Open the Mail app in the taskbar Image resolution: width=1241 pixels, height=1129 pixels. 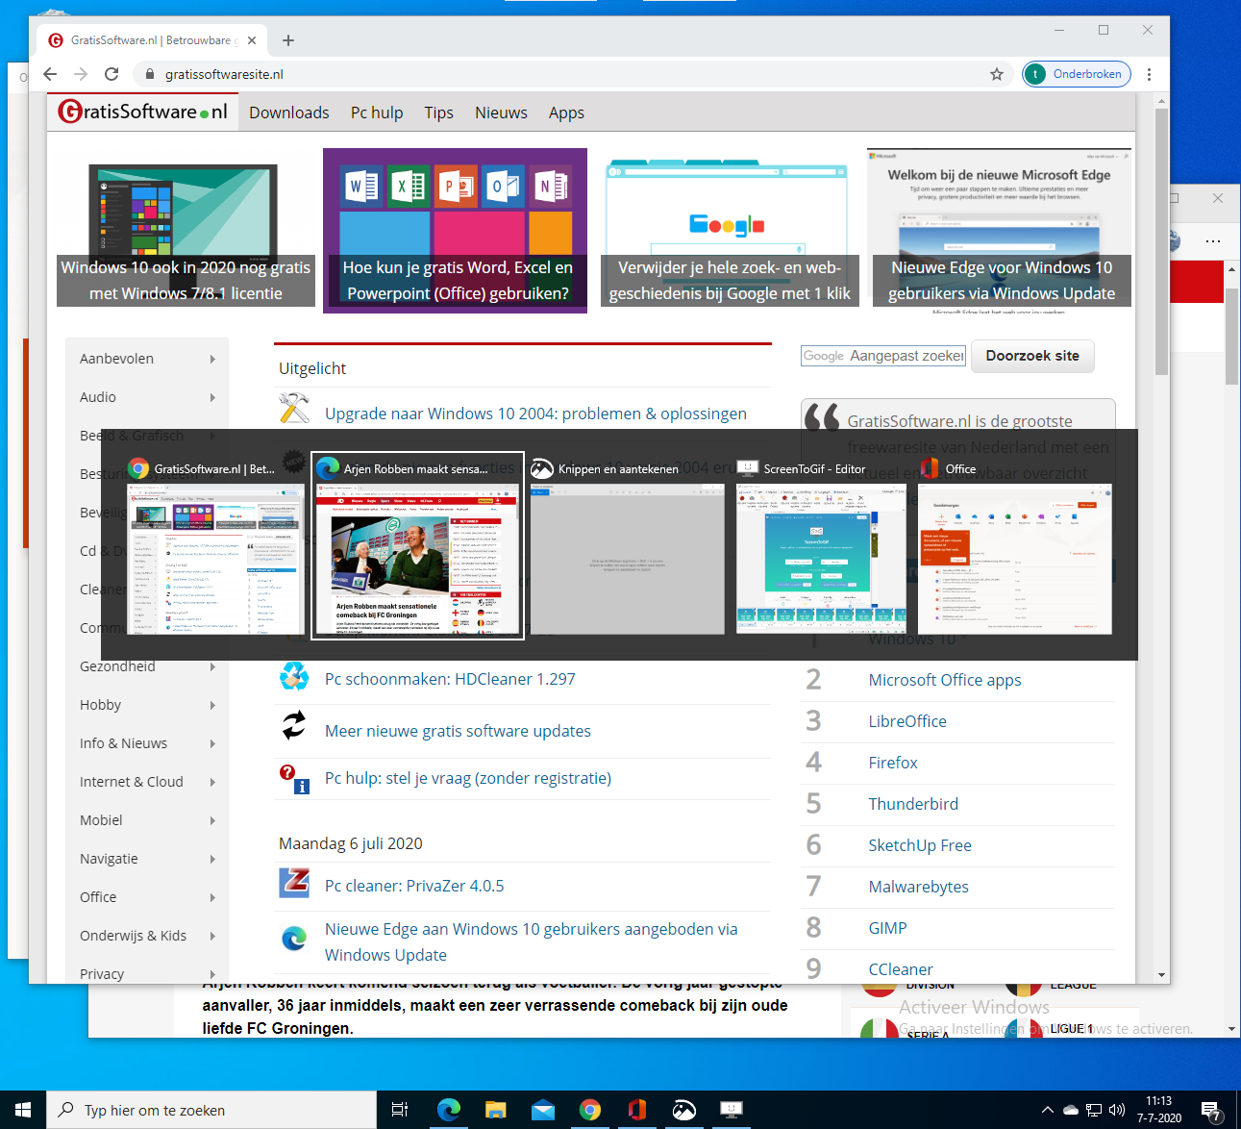(543, 1110)
